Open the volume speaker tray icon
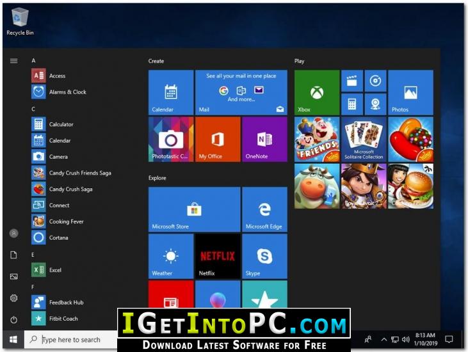The image size is (468, 352). tap(406, 339)
